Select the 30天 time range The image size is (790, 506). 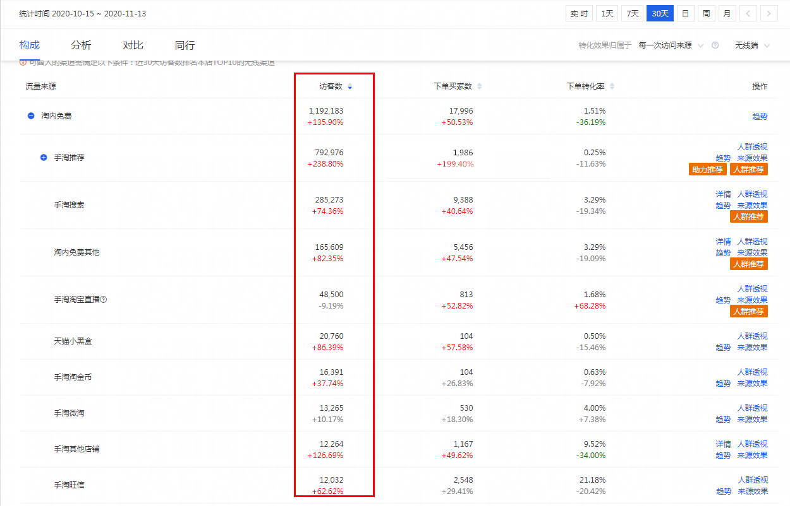click(x=659, y=14)
